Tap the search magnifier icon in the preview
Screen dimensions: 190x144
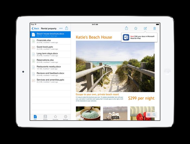[x=154, y=115]
